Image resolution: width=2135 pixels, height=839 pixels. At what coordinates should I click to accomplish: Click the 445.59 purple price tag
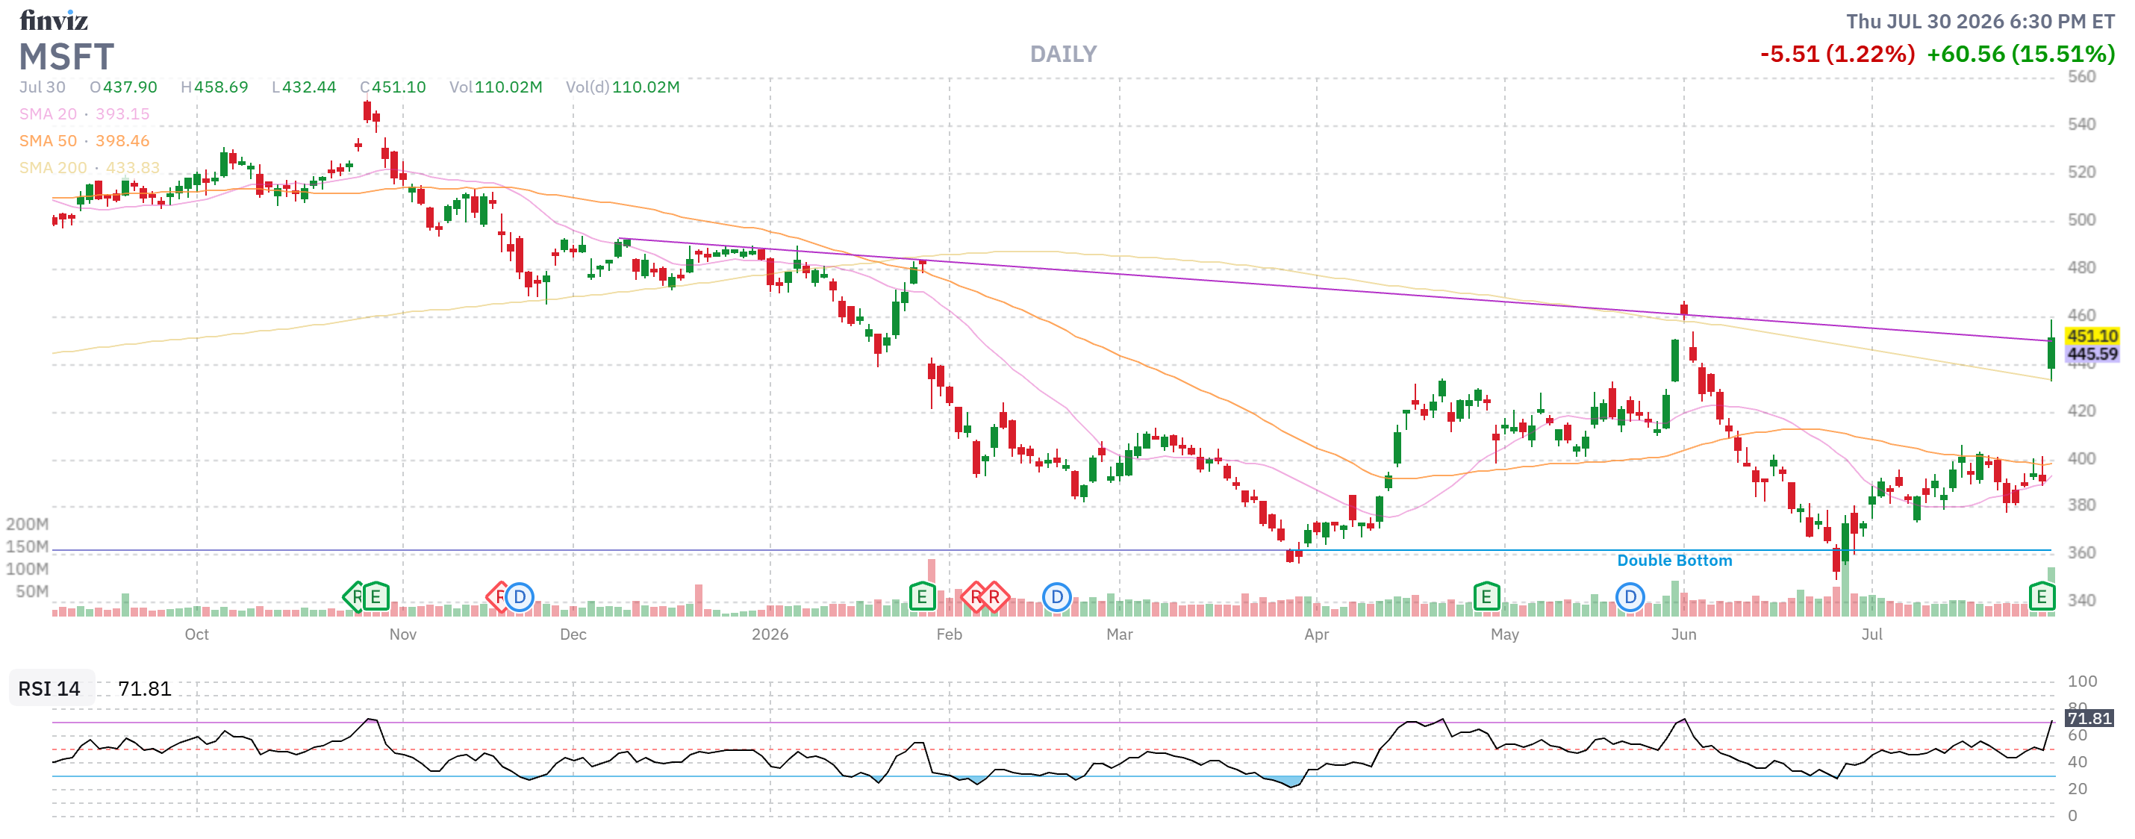tap(2092, 354)
